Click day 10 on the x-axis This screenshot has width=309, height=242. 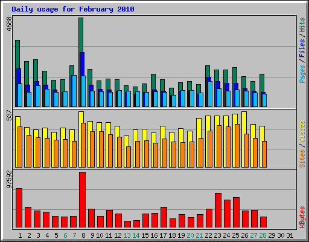(x=100, y=235)
